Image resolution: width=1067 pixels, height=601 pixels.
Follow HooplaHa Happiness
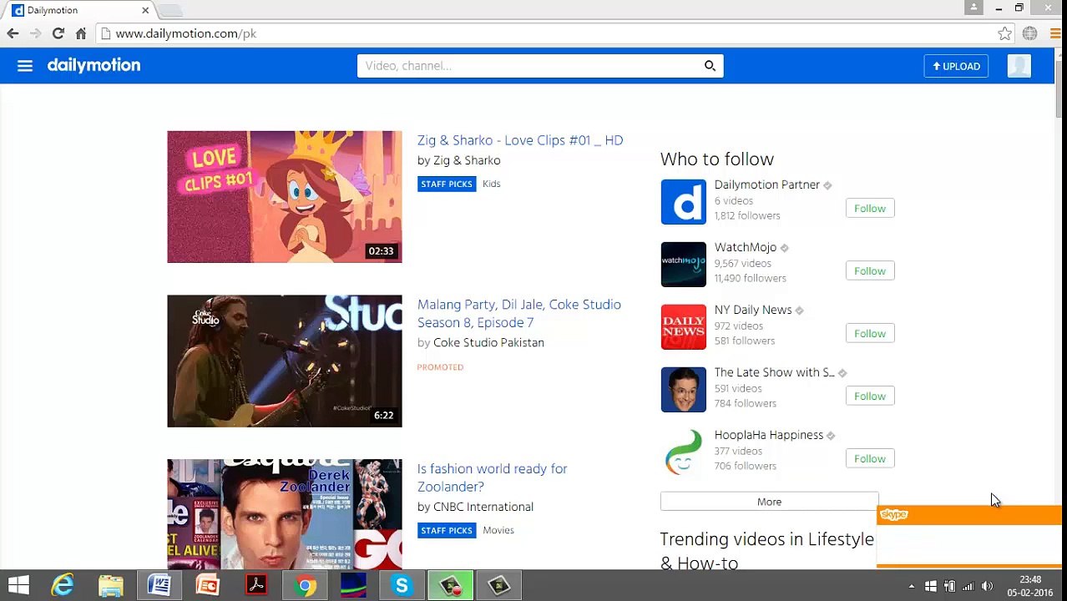coord(869,458)
